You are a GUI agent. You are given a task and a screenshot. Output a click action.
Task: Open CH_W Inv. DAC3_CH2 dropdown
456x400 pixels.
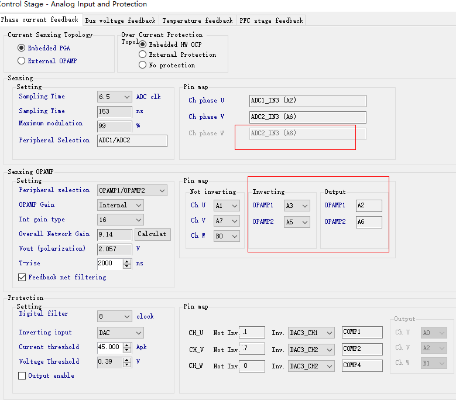[311, 366]
